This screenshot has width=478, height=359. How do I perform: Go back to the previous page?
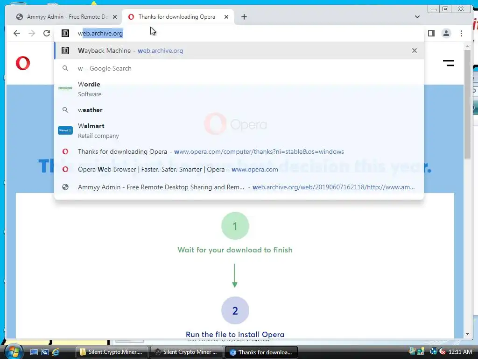tap(17, 33)
